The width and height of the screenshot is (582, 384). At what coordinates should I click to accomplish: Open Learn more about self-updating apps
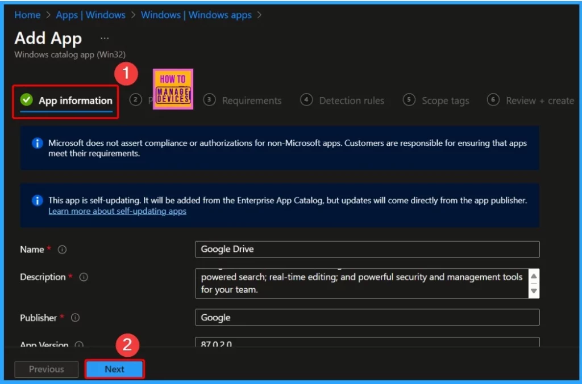pos(117,211)
